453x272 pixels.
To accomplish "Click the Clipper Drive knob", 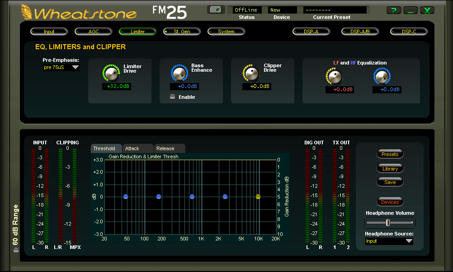I will tap(251, 73).
